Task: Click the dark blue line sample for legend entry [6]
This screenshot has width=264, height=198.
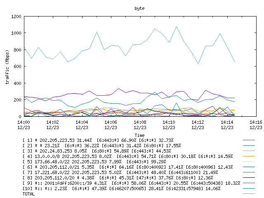Action: (249, 167)
